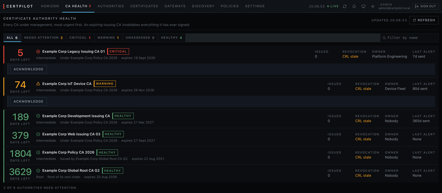This screenshot has height=193, width=442.
Task: Click Sign Out
Action: click(x=425, y=6)
